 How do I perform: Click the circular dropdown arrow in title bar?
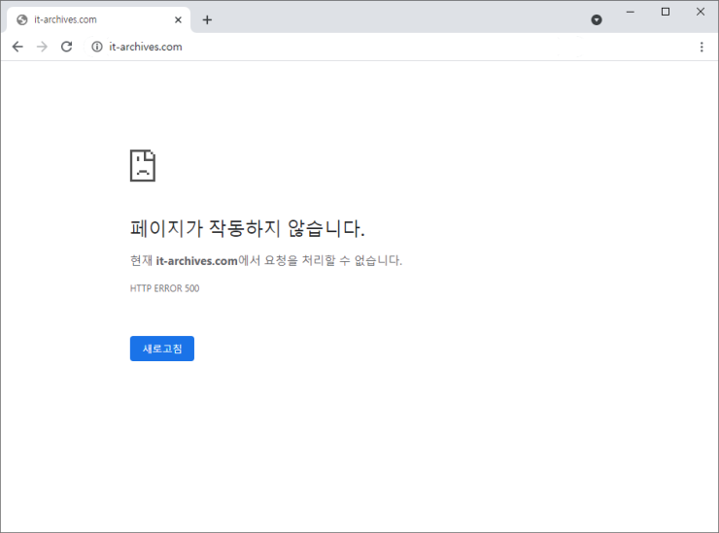[x=597, y=19]
